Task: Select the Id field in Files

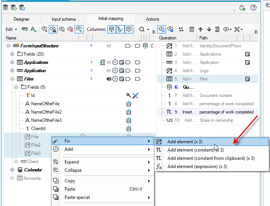Action: (80, 95)
